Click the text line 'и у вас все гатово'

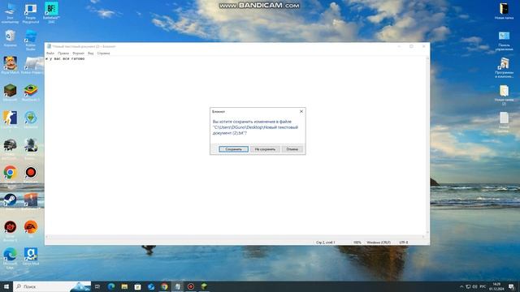click(65, 59)
